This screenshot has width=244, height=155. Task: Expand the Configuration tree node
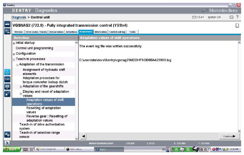coord(14,54)
